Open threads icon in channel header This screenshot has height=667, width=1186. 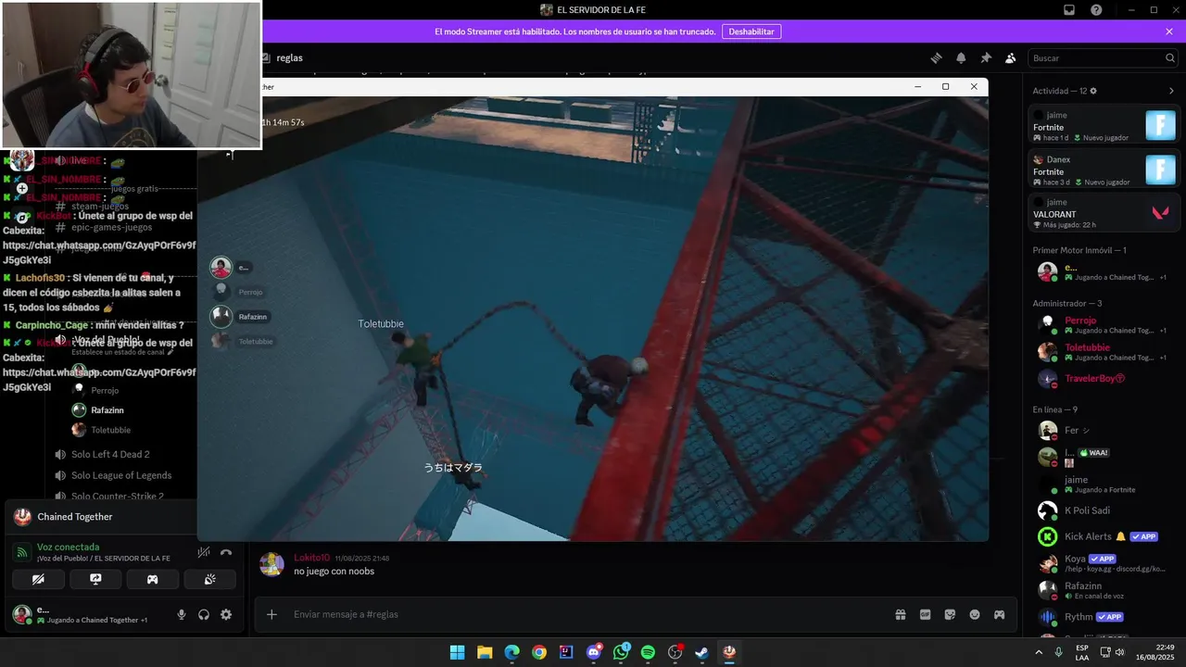(936, 57)
